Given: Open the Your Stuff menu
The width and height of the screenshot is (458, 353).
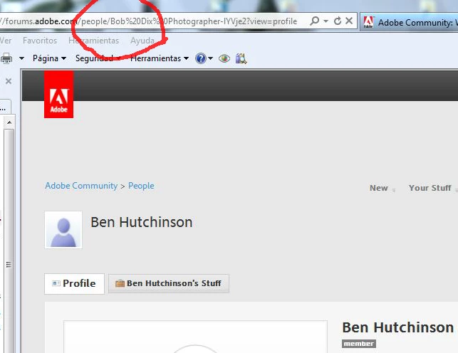Looking at the screenshot, I should pyautogui.click(x=432, y=188).
